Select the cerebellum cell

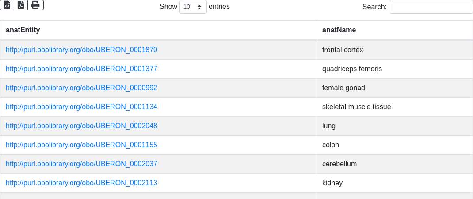[x=339, y=164]
